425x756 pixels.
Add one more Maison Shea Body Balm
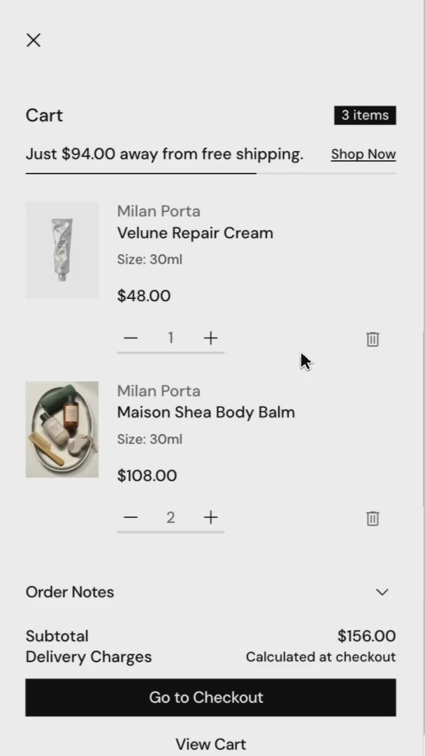(x=210, y=517)
